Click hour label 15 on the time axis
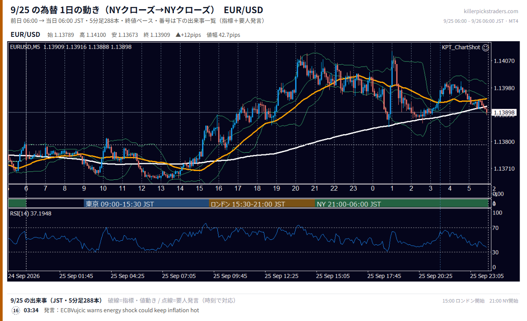The image size is (527, 321). pos(199,189)
